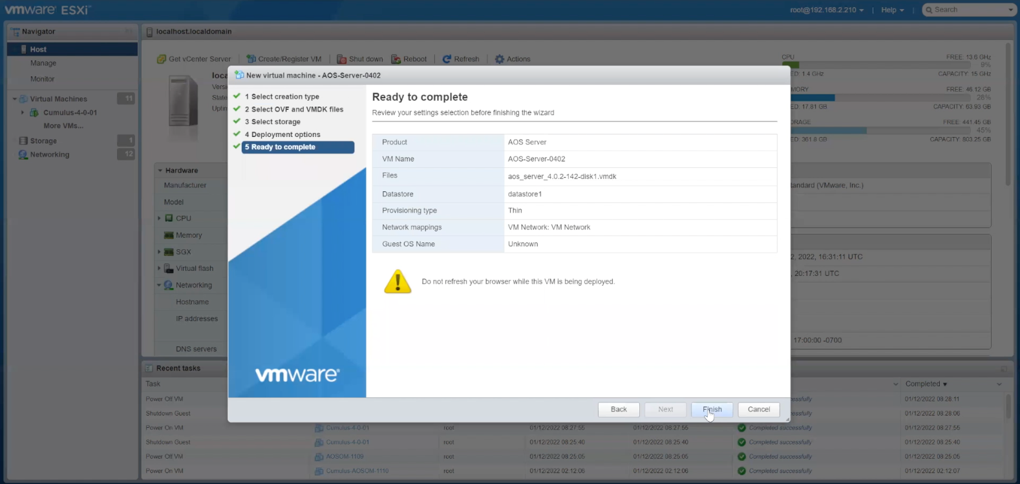Cancel the New virtual machine wizard
The image size is (1020, 484).
pos(759,409)
